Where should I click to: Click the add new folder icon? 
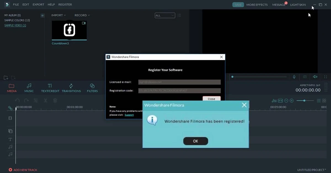pyautogui.click(x=6, y=78)
